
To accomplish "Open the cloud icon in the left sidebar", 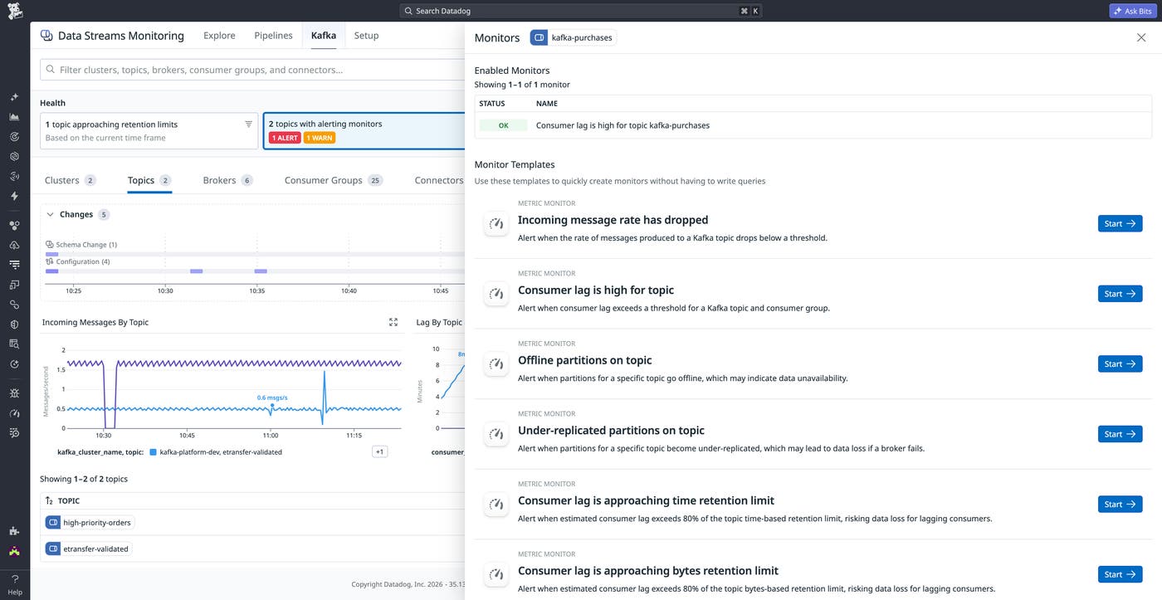I will (x=14, y=245).
